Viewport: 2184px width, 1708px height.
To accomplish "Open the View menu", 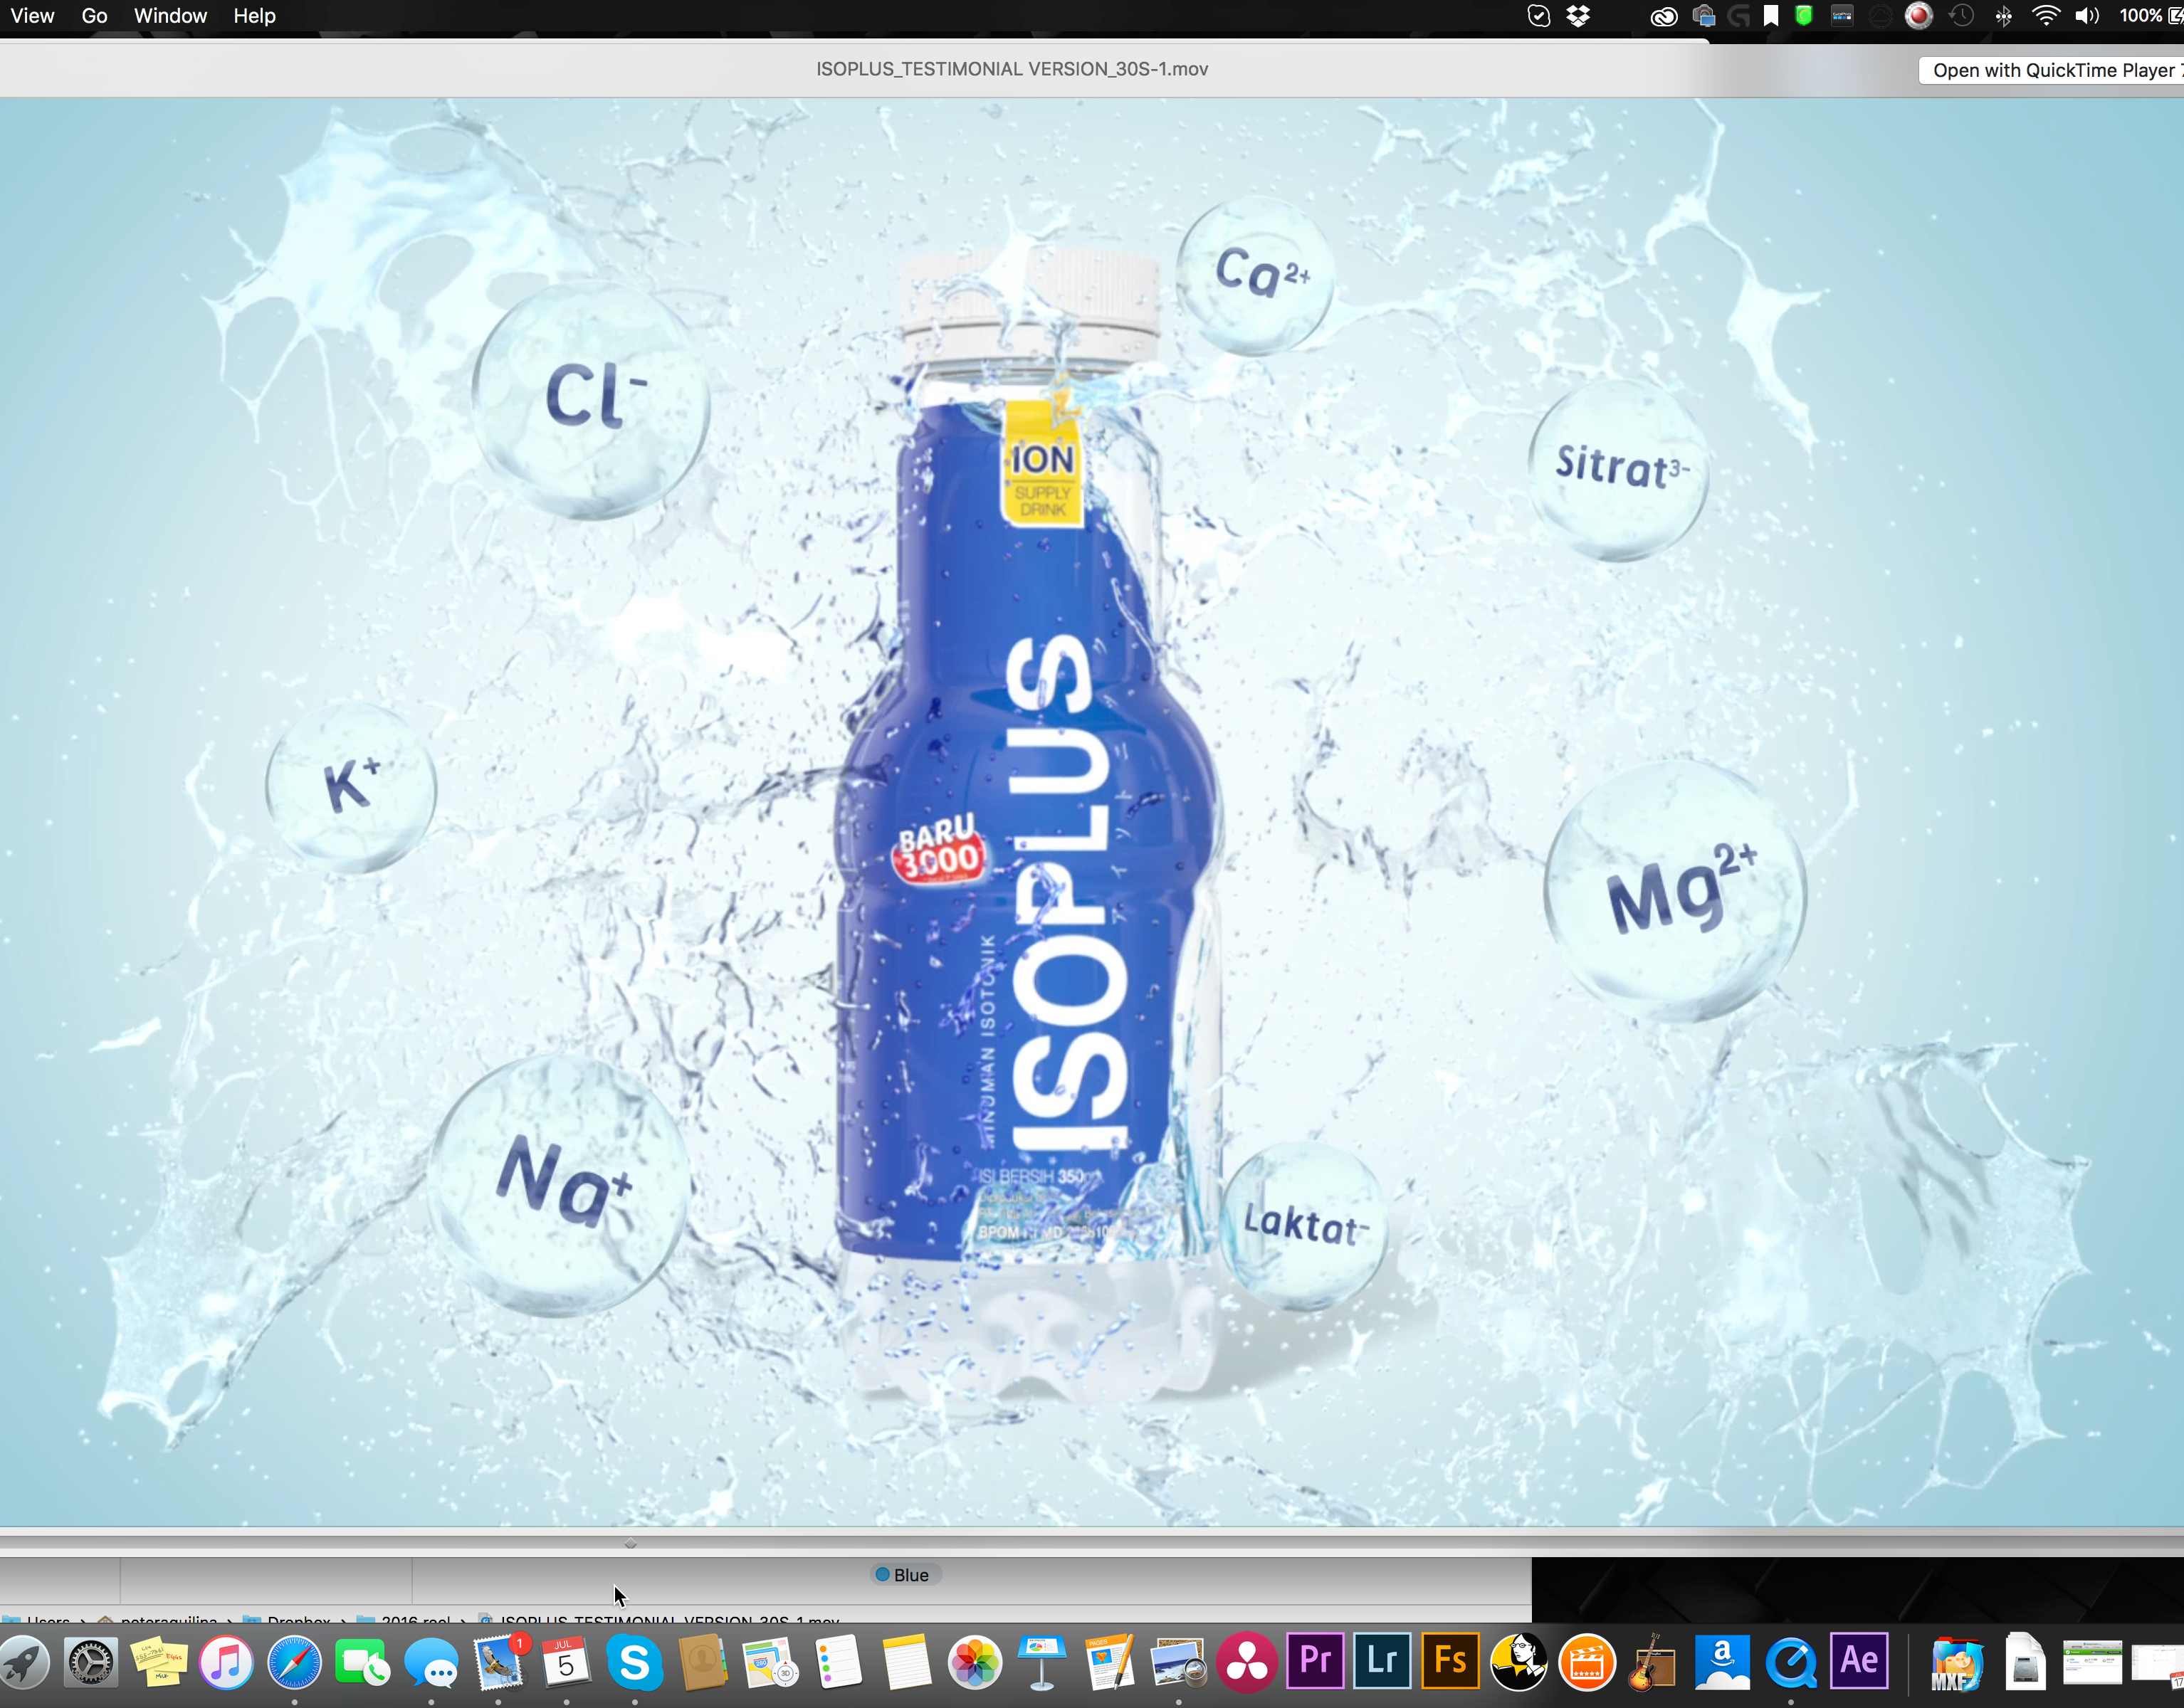I will [32, 16].
